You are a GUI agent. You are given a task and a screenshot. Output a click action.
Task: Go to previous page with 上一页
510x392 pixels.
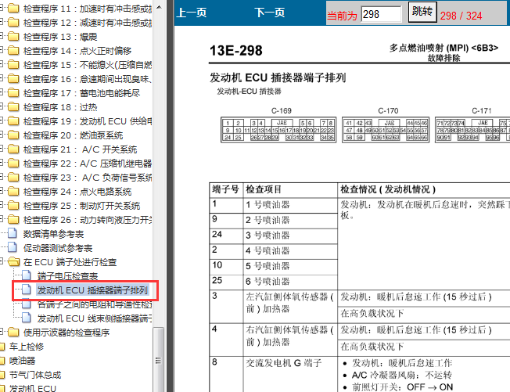[x=192, y=13]
